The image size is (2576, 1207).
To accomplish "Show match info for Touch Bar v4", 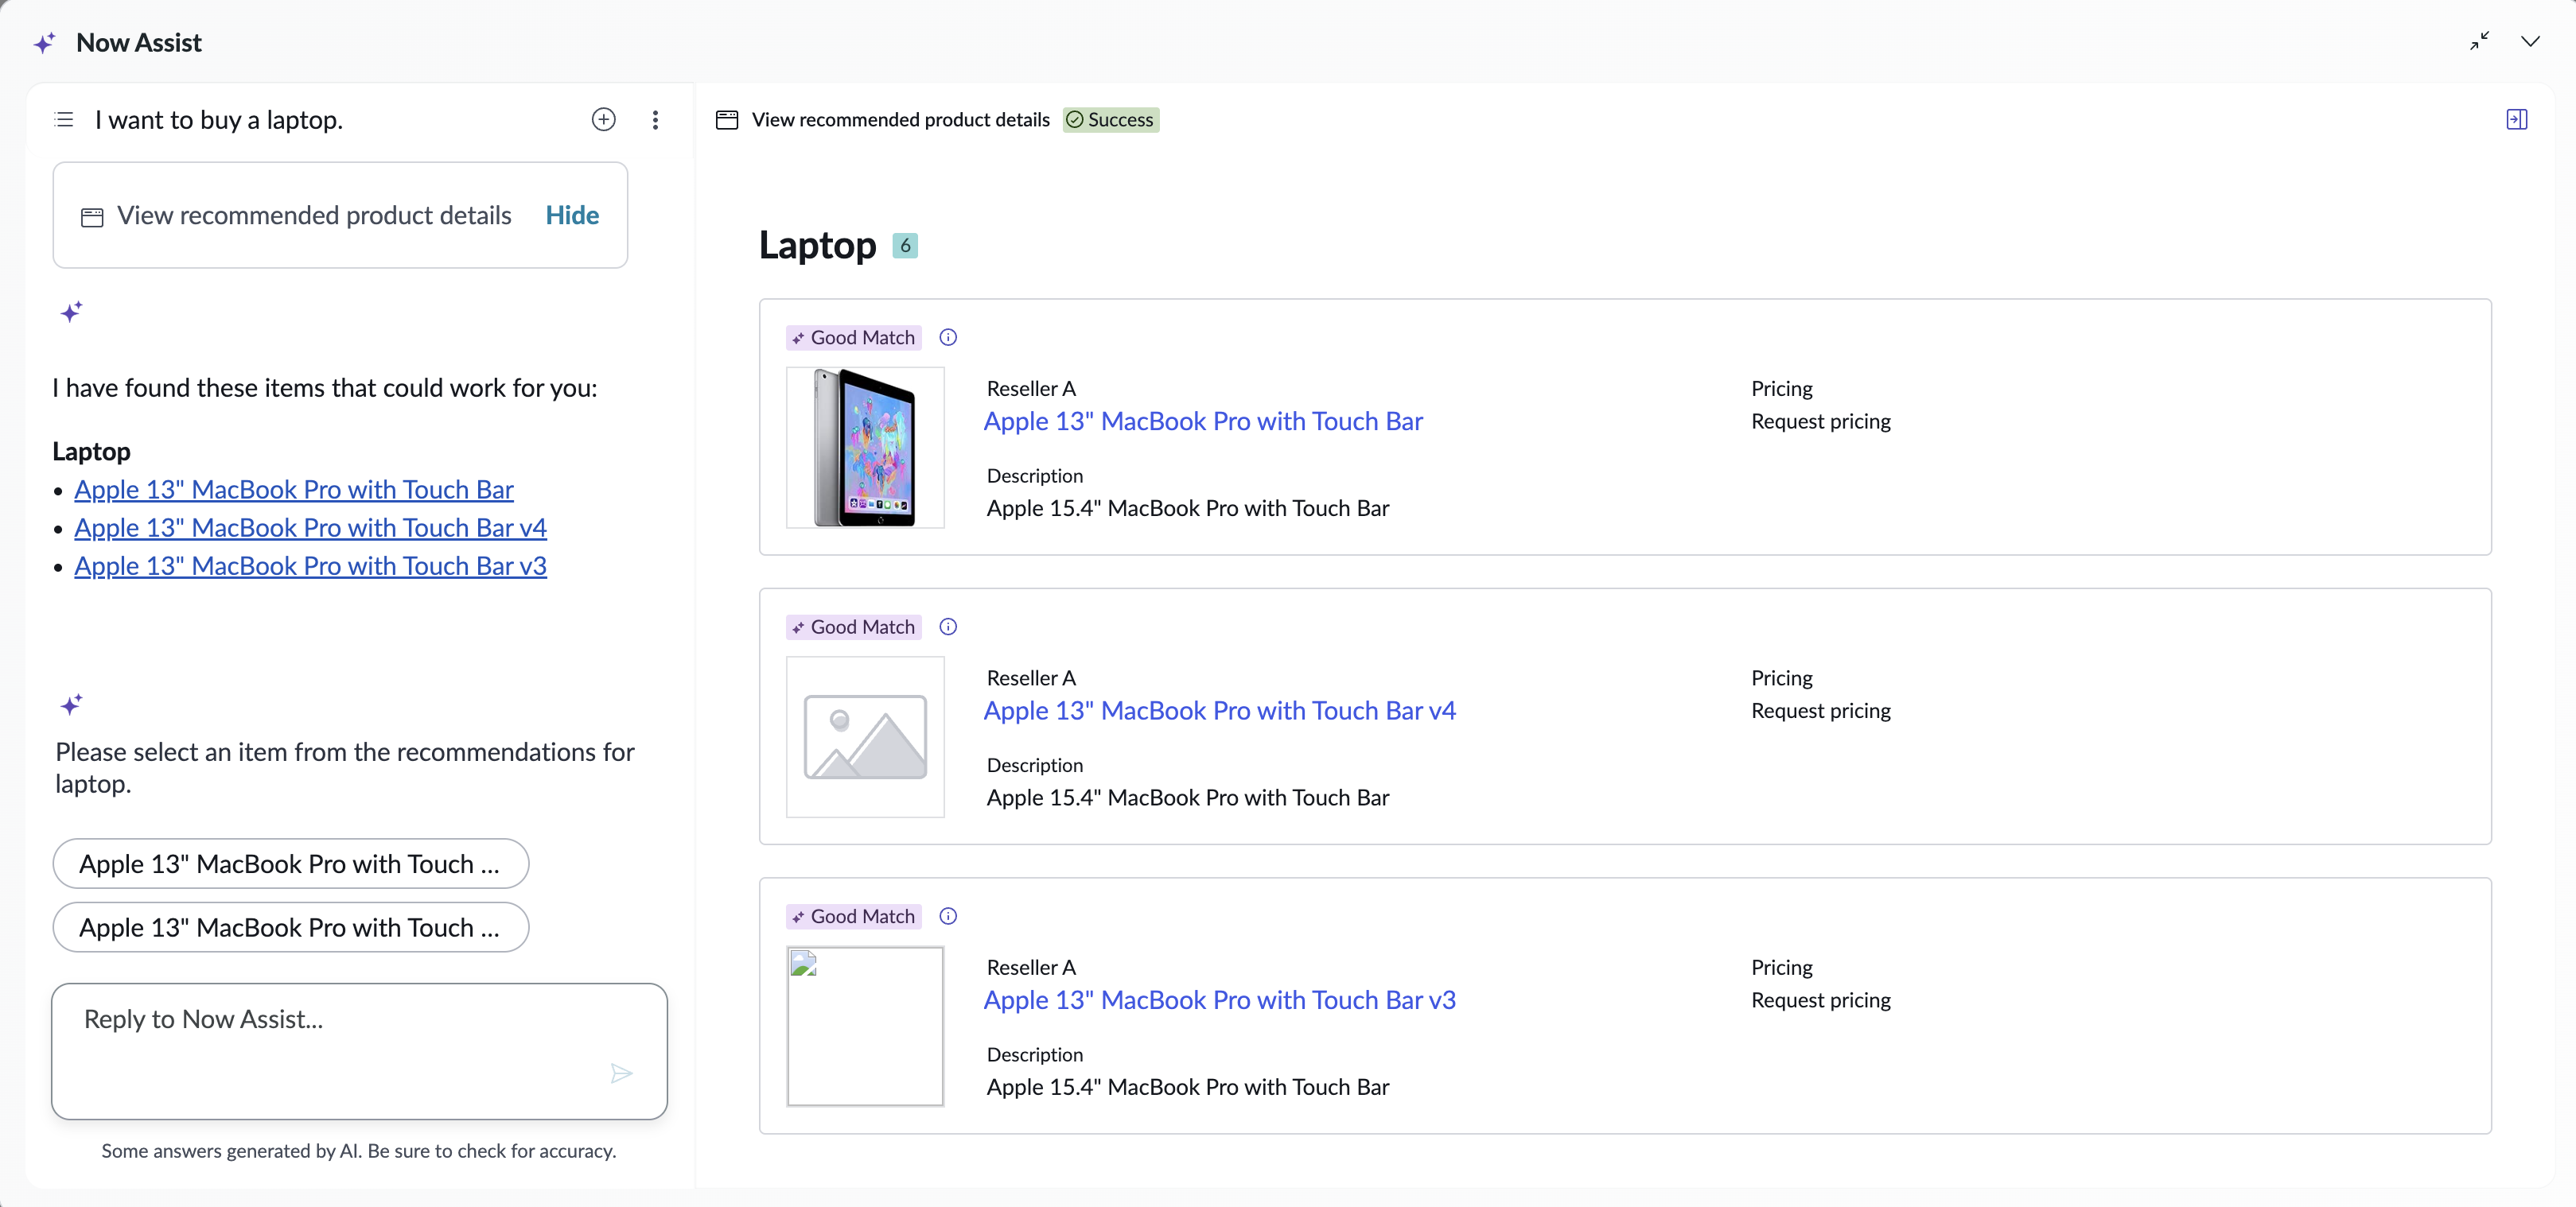I will [x=948, y=627].
